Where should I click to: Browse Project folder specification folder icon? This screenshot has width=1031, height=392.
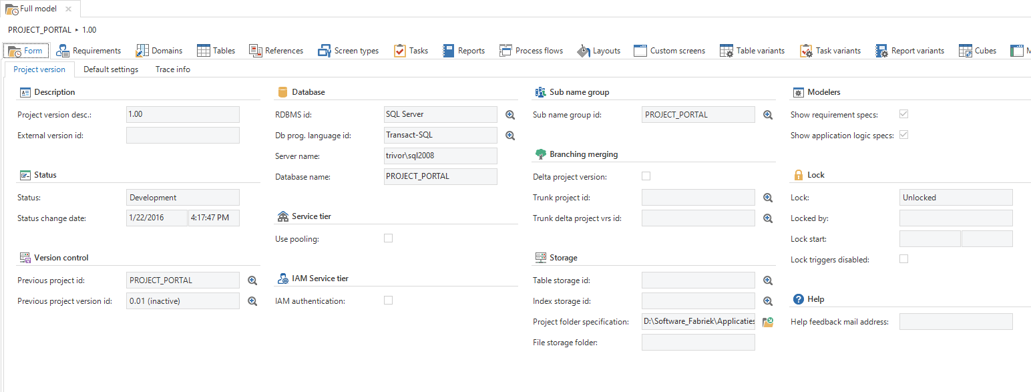(768, 322)
